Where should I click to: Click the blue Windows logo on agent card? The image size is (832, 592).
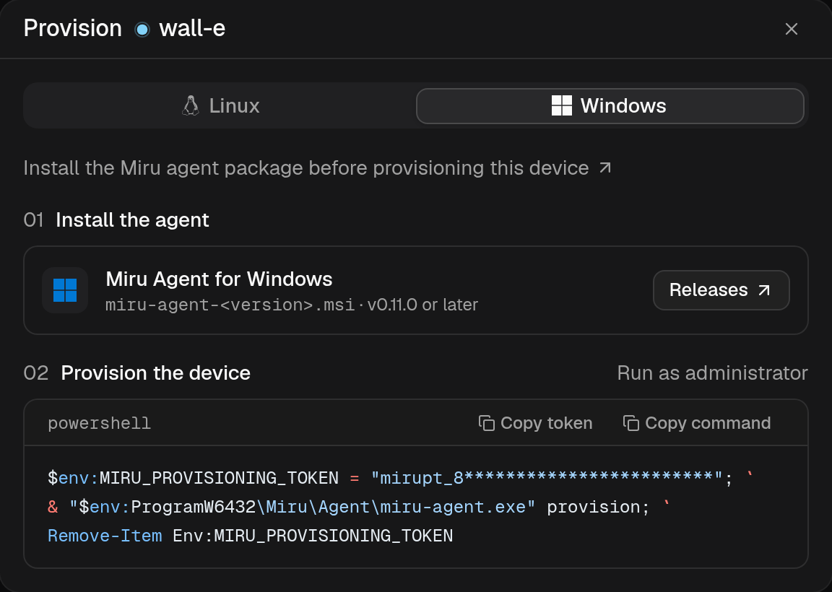pos(65,290)
